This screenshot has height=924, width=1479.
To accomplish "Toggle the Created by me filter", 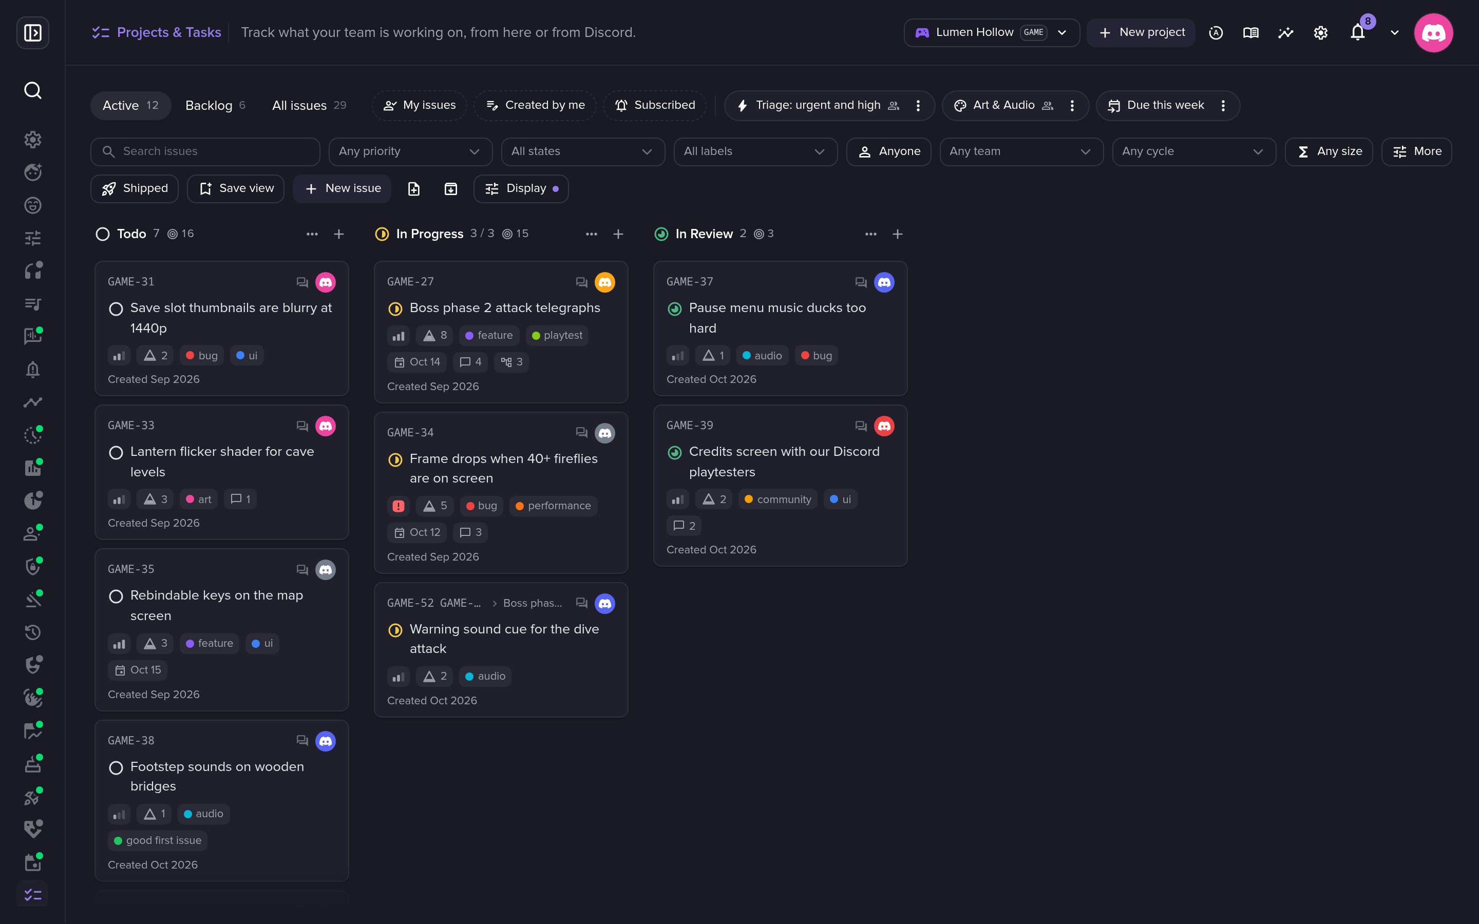I will (x=535, y=106).
